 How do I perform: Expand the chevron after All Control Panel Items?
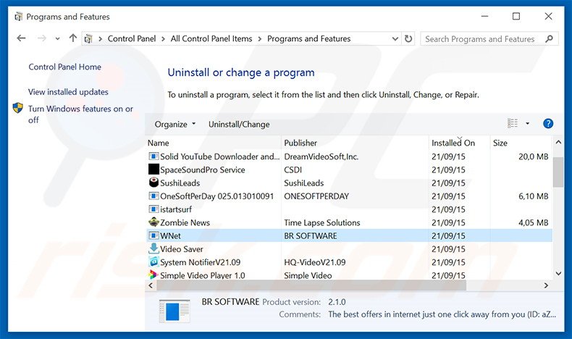tap(260, 38)
